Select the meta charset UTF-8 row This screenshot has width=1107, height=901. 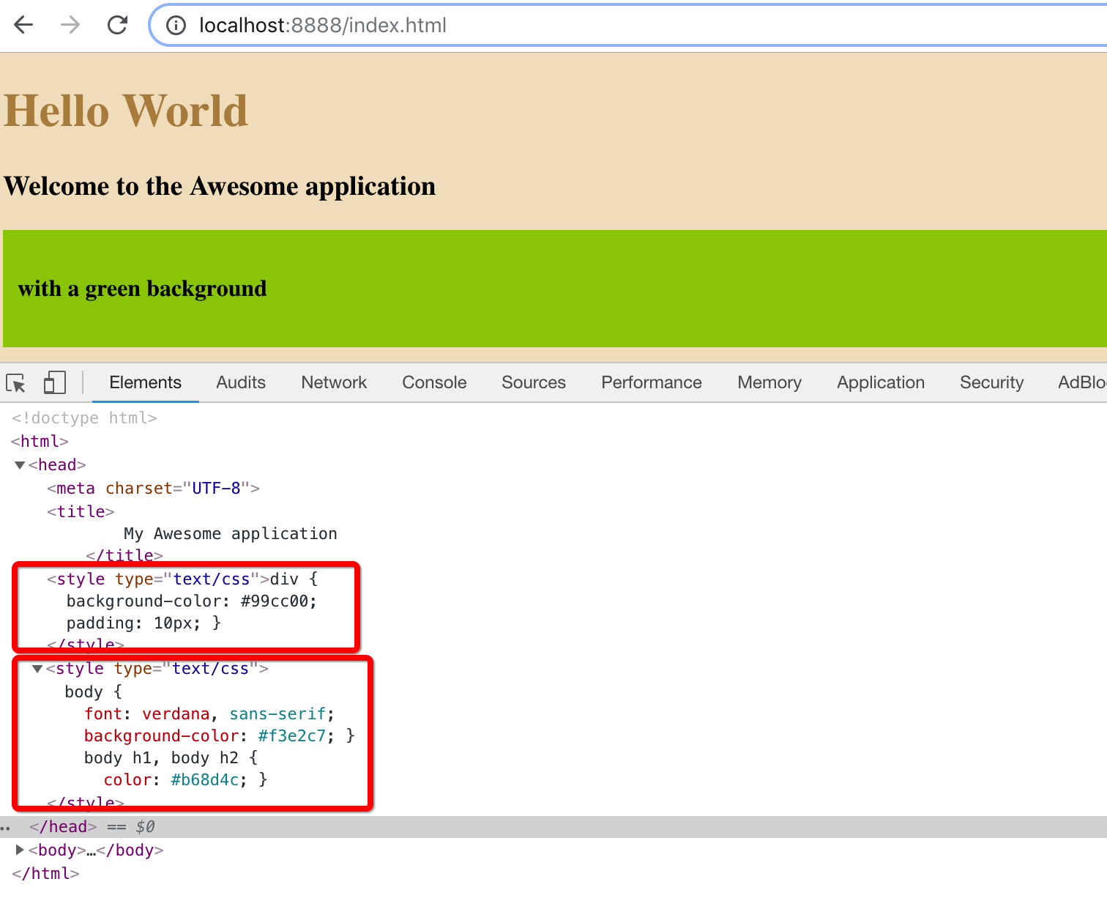(x=153, y=489)
